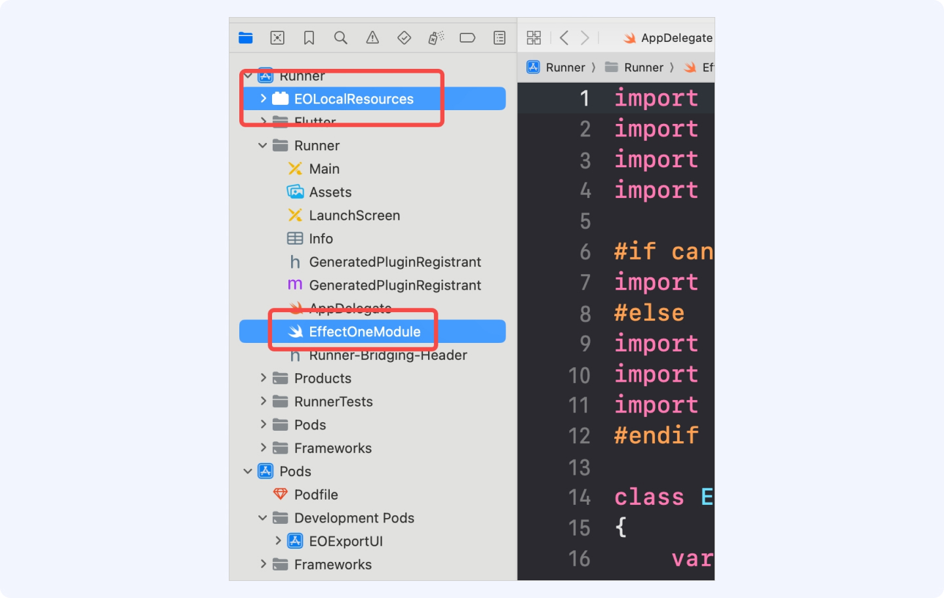Click the Assets catalog icon

295,192
